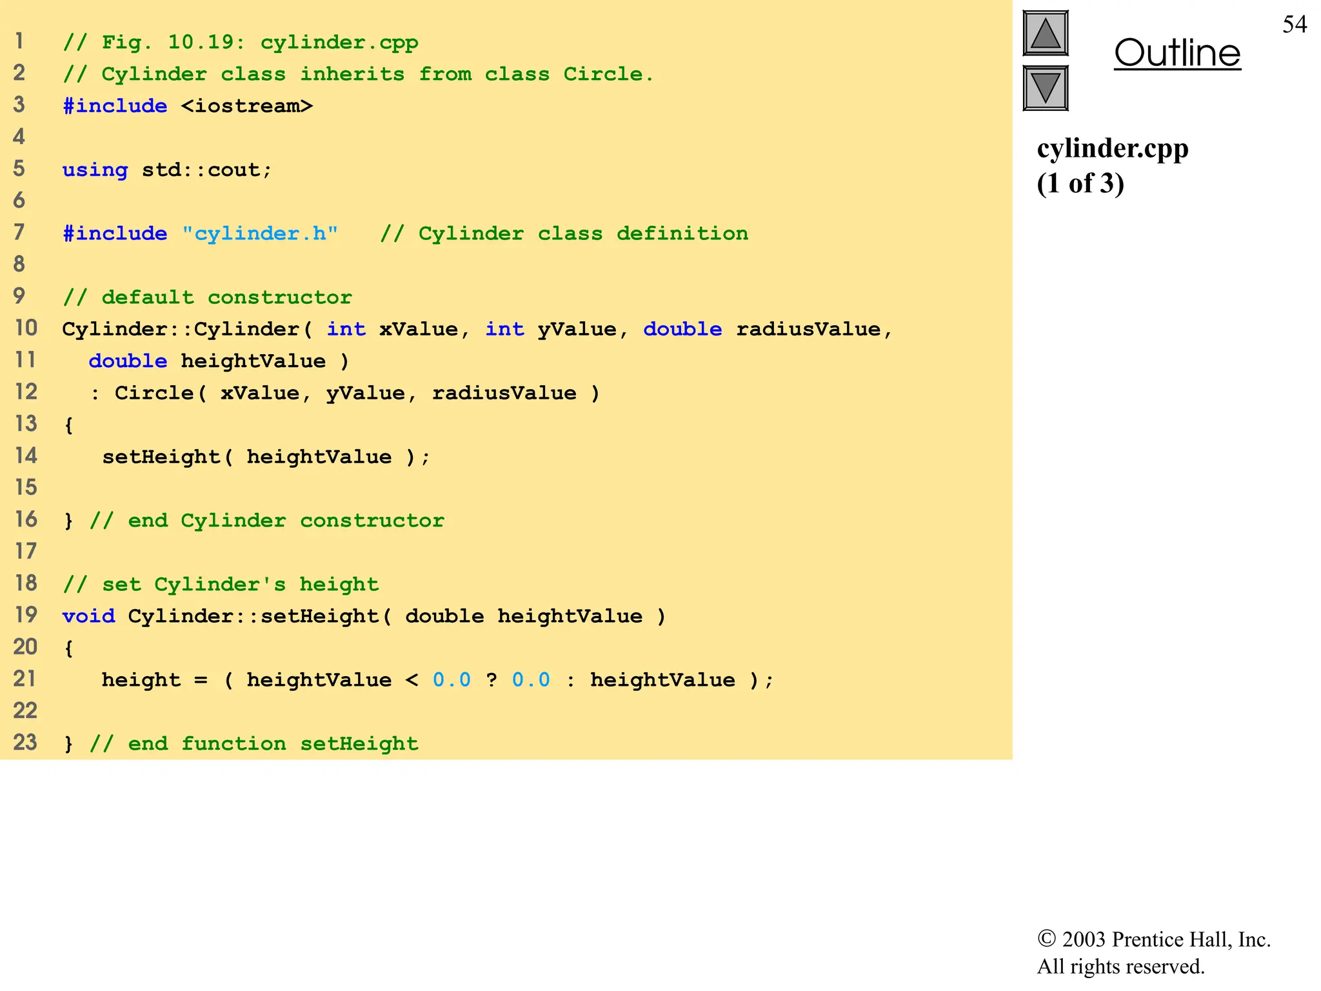Open the Outline link
Screen dimensions: 1321x991
pos(1177,53)
